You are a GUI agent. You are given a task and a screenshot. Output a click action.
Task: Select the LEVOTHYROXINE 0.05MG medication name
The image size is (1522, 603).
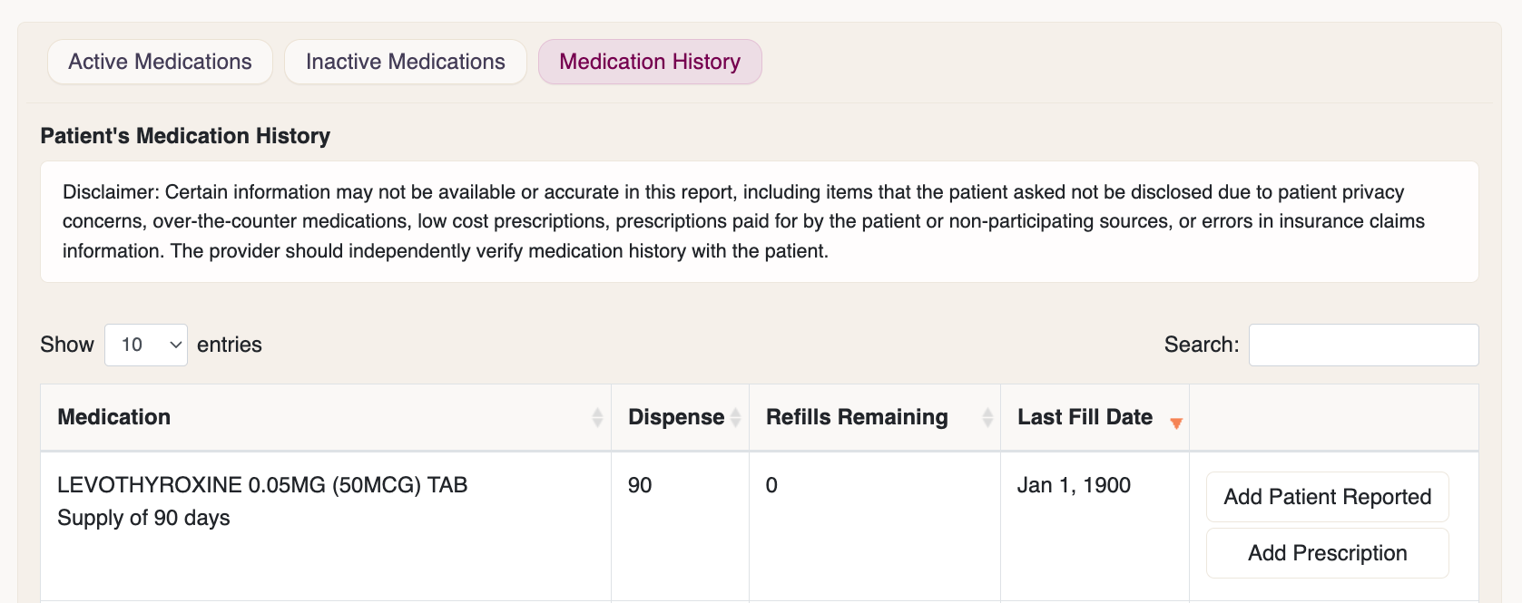(x=262, y=485)
